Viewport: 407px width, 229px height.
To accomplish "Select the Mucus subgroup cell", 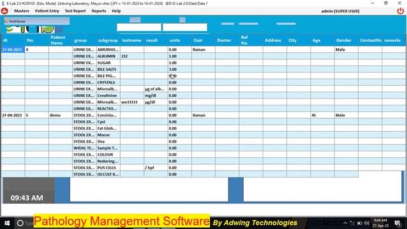I will coord(108,135).
